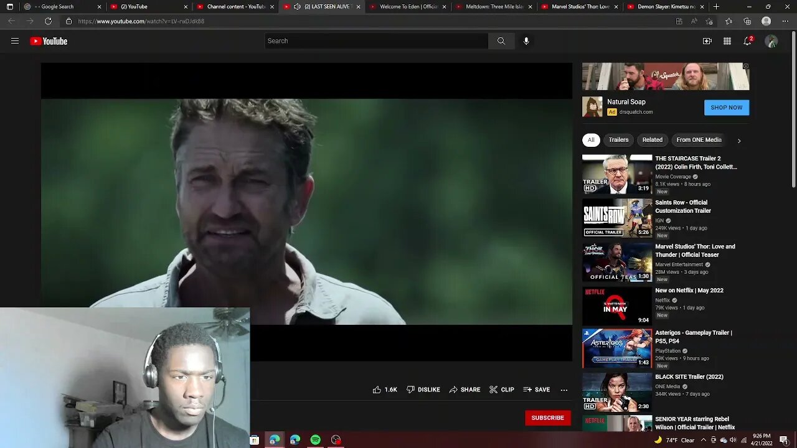Select the Trailers filter chip
The height and width of the screenshot is (448, 797).
618,140
